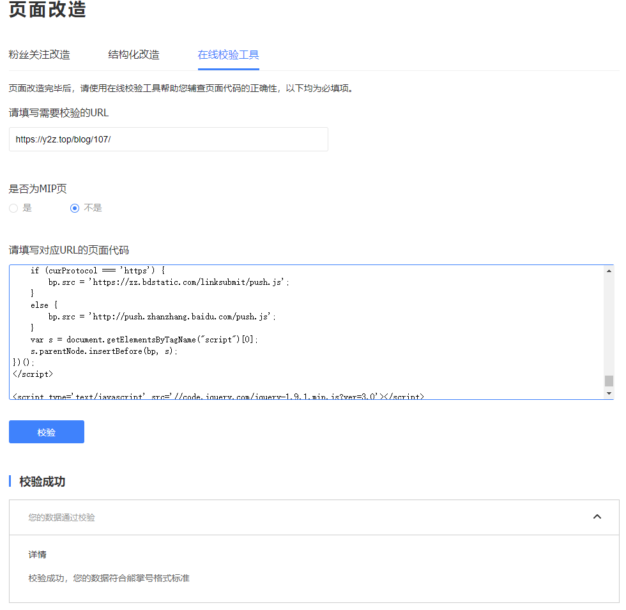The image size is (626, 610).
Task: Click the 校验成功，您的数据符合熊掌号格式标准 message
Action: point(109,578)
